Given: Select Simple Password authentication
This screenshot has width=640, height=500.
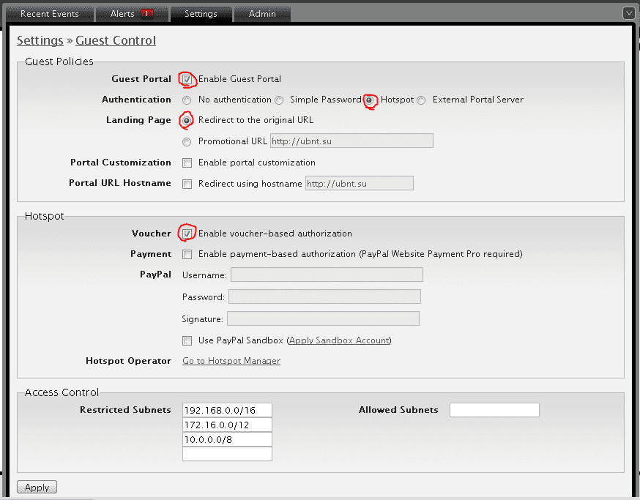Looking at the screenshot, I should (279, 100).
